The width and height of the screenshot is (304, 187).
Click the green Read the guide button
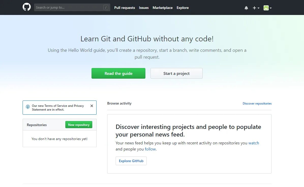118,73
